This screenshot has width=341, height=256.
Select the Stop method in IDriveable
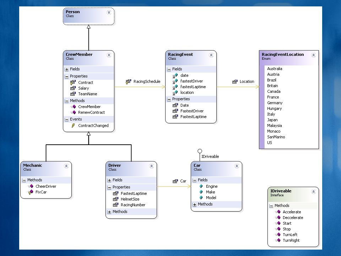click(287, 229)
